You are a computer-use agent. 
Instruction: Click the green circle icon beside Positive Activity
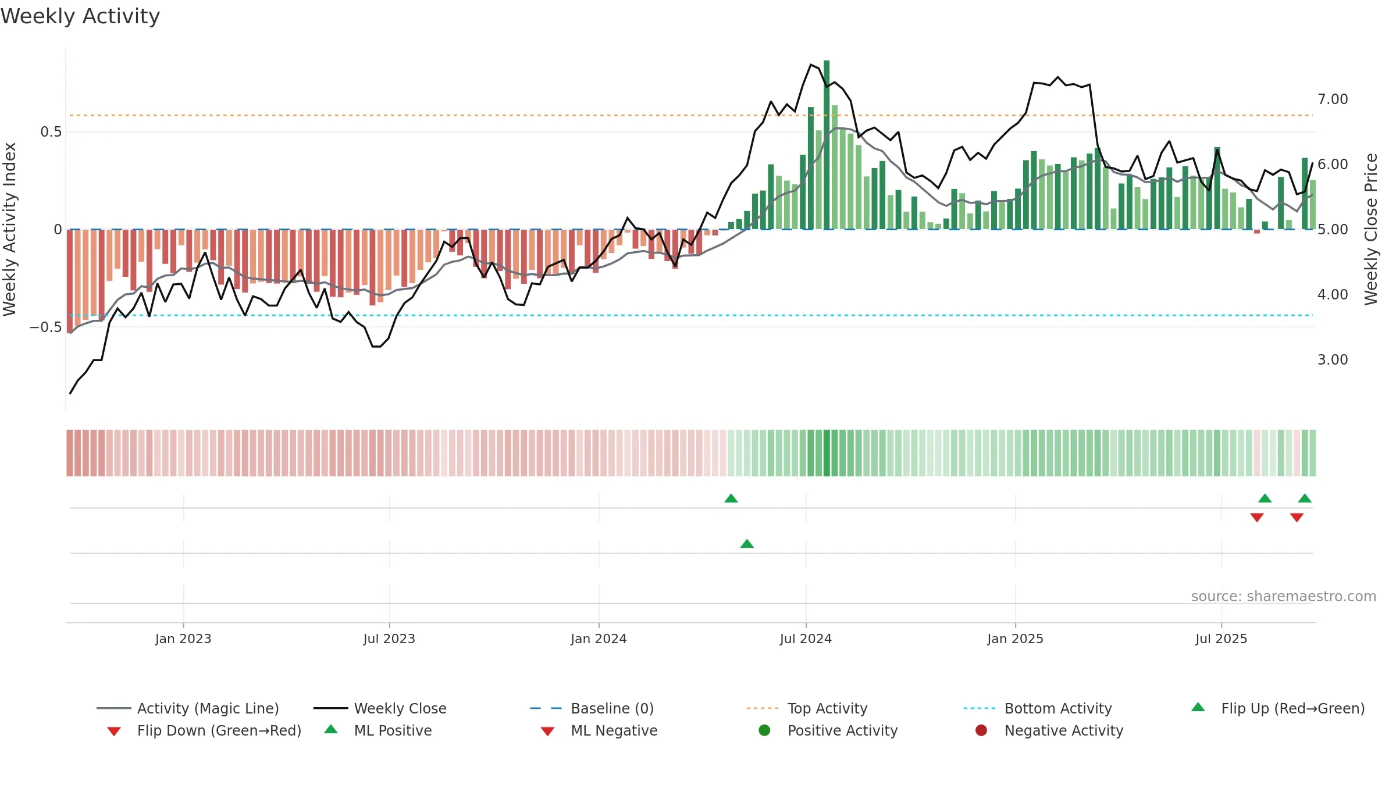(764, 730)
